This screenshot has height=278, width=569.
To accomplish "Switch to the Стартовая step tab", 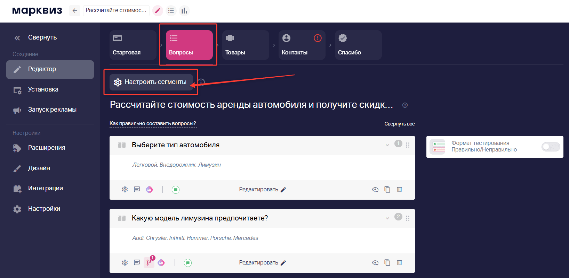I will pyautogui.click(x=133, y=45).
